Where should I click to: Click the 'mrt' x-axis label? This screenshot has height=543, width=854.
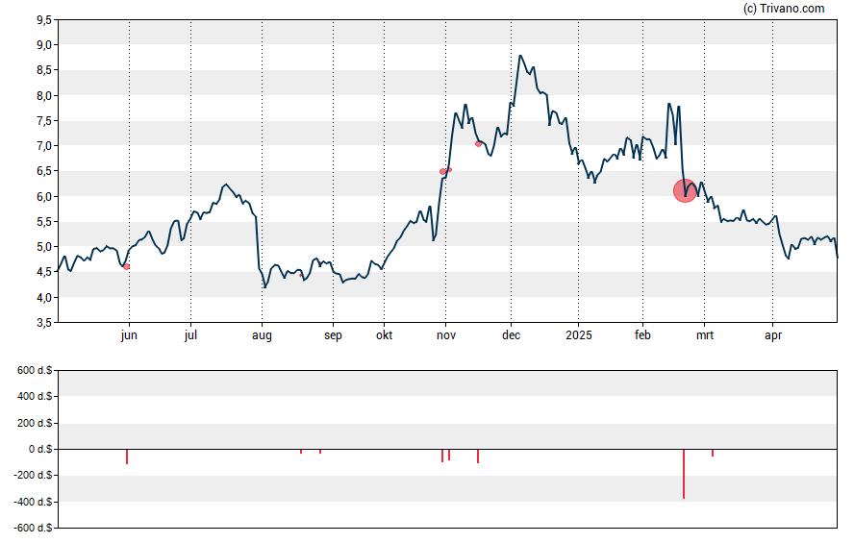pyautogui.click(x=705, y=335)
